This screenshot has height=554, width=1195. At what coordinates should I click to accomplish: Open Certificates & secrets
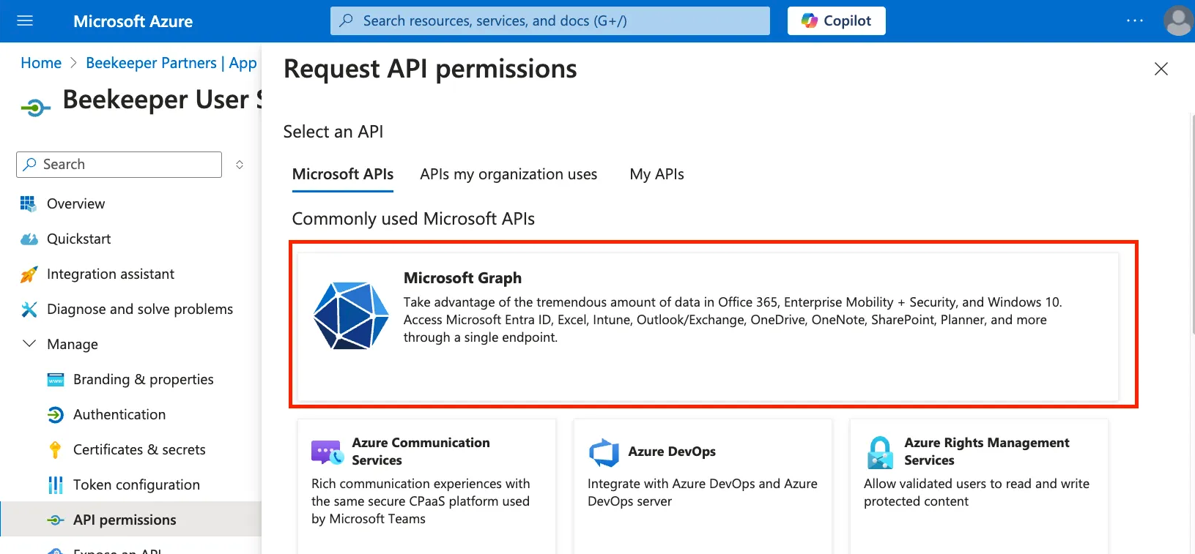point(139,450)
